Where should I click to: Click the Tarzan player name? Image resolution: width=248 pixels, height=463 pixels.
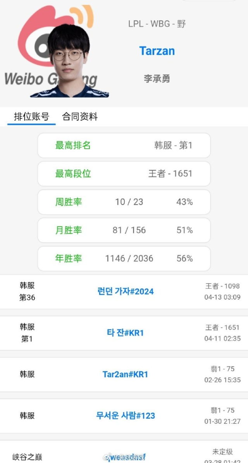click(x=157, y=51)
